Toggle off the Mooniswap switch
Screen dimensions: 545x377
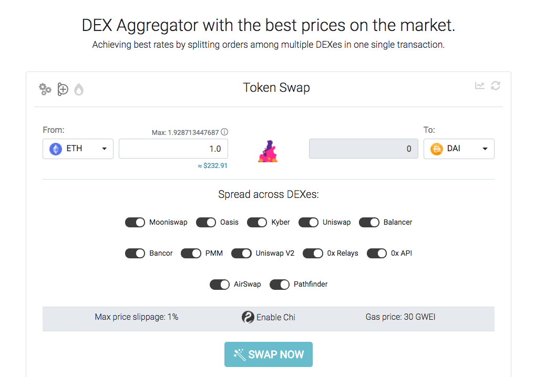[135, 222]
